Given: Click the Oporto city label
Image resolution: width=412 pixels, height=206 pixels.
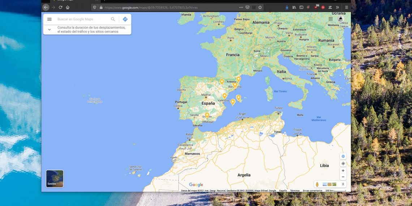Looking at the screenshot, I should pos(181,90).
